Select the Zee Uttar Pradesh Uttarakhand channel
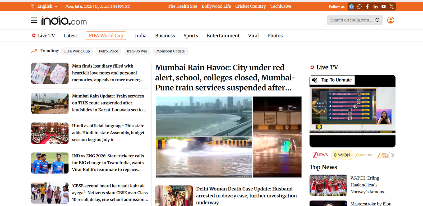423x206 pixels. [383, 155]
